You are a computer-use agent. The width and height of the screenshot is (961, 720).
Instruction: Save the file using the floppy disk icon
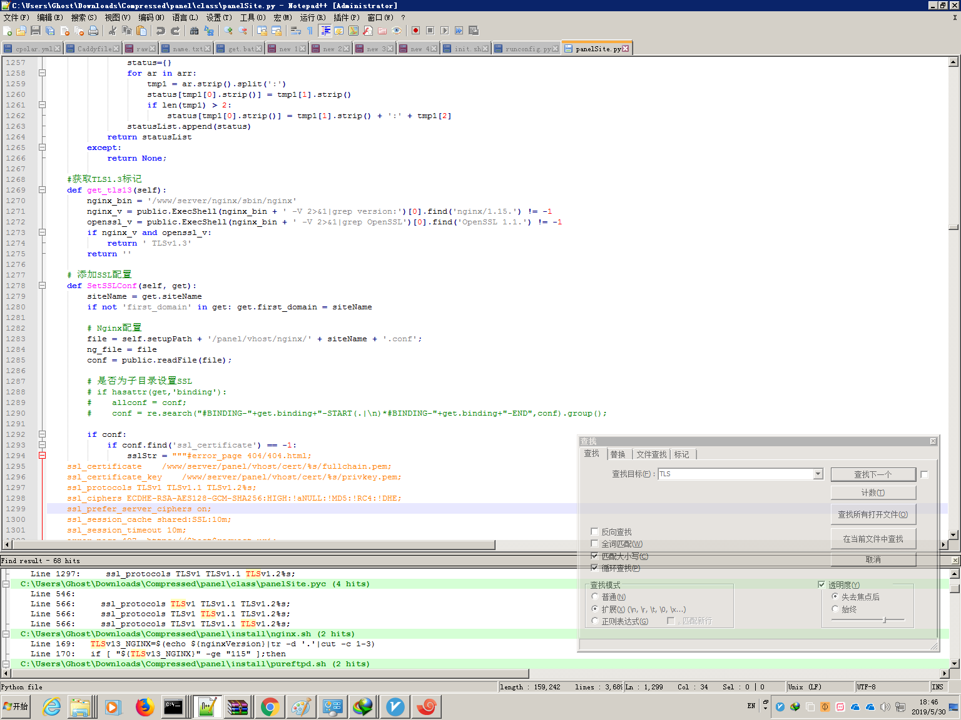coord(36,31)
